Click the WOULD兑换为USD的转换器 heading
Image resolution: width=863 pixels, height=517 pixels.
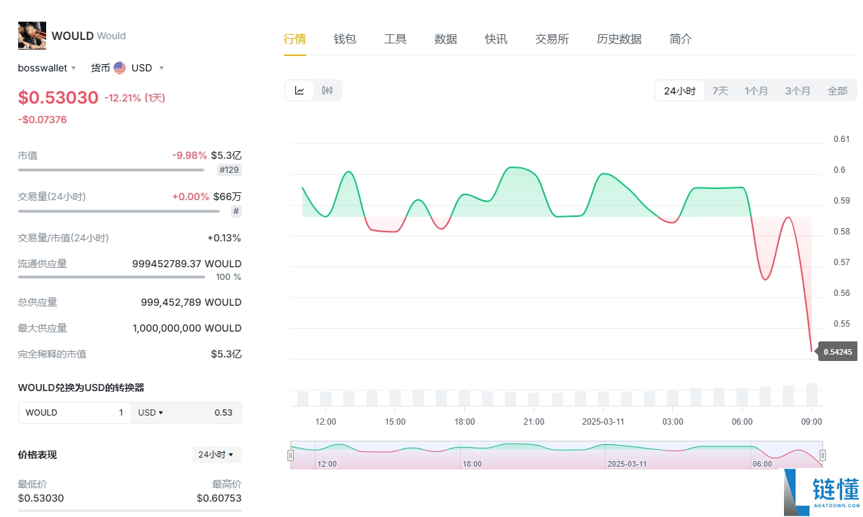pyautogui.click(x=81, y=388)
